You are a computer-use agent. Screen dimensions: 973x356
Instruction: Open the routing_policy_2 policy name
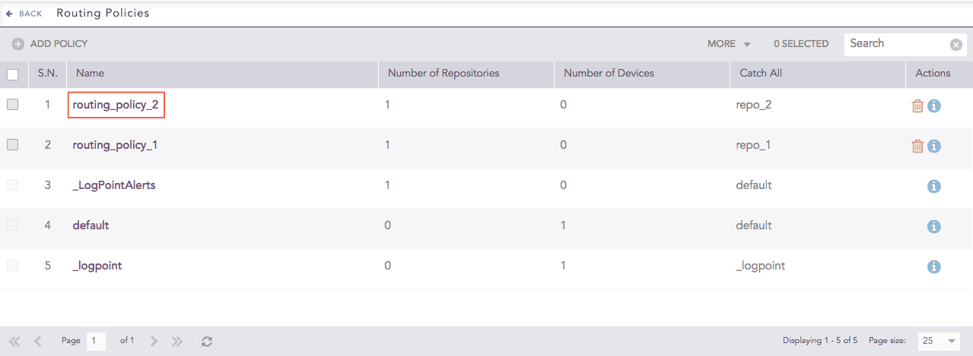tap(116, 105)
